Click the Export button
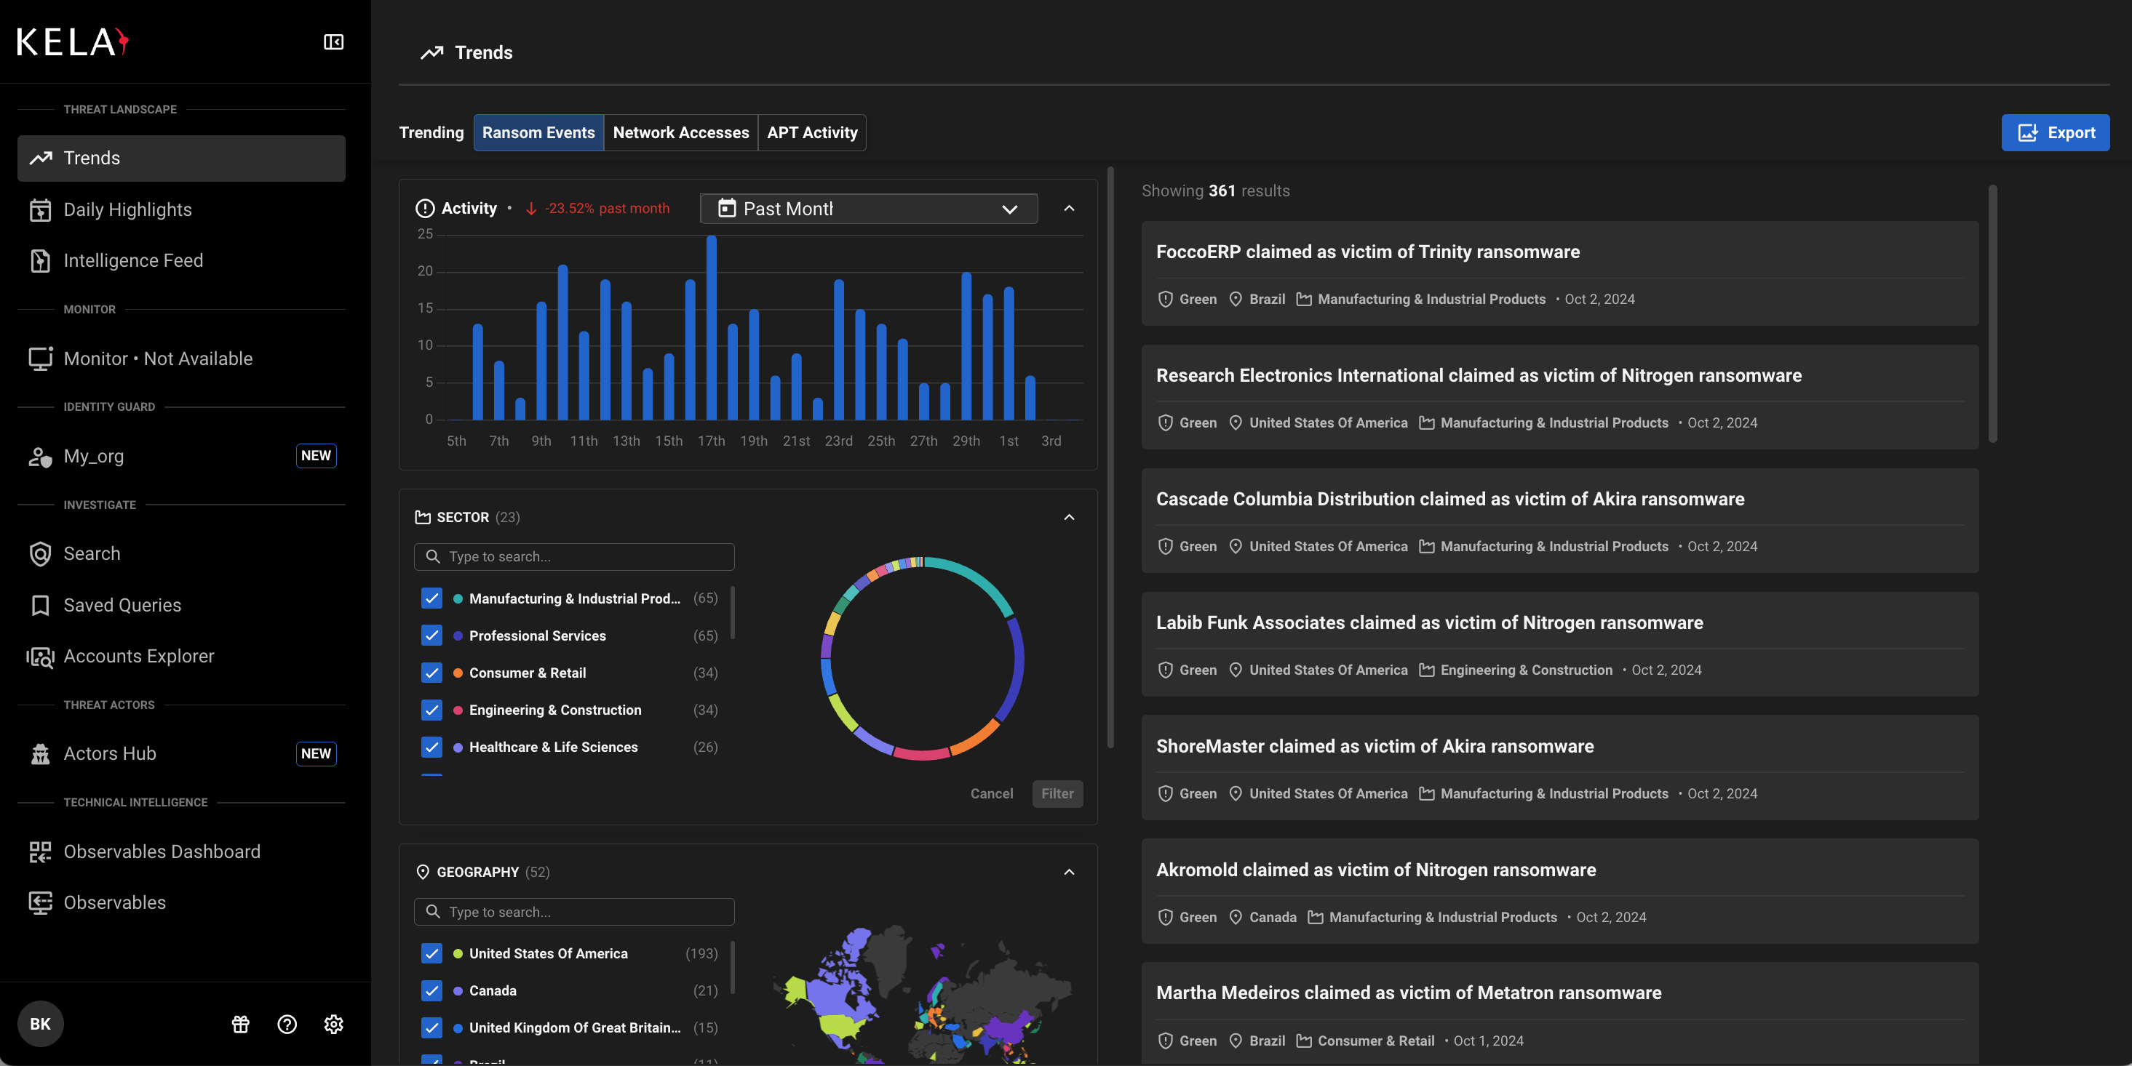Screen dimensions: 2132x1066 [x=2054, y=132]
